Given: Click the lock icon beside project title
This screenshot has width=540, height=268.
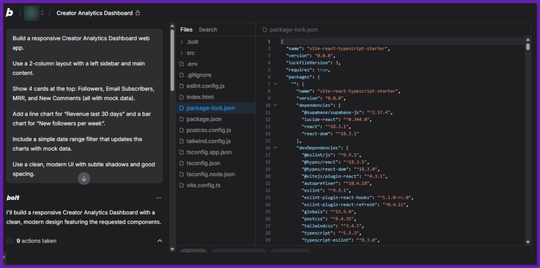Looking at the screenshot, I should (x=138, y=13).
